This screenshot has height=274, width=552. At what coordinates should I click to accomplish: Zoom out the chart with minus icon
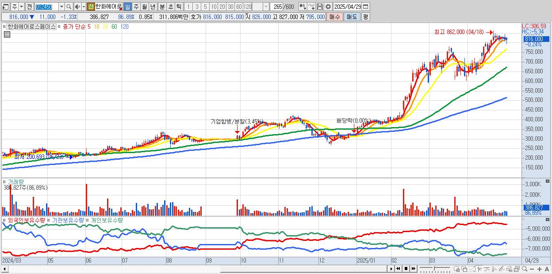coord(532,269)
